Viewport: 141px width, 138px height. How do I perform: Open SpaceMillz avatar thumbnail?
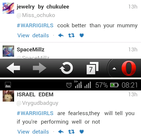click(8, 51)
